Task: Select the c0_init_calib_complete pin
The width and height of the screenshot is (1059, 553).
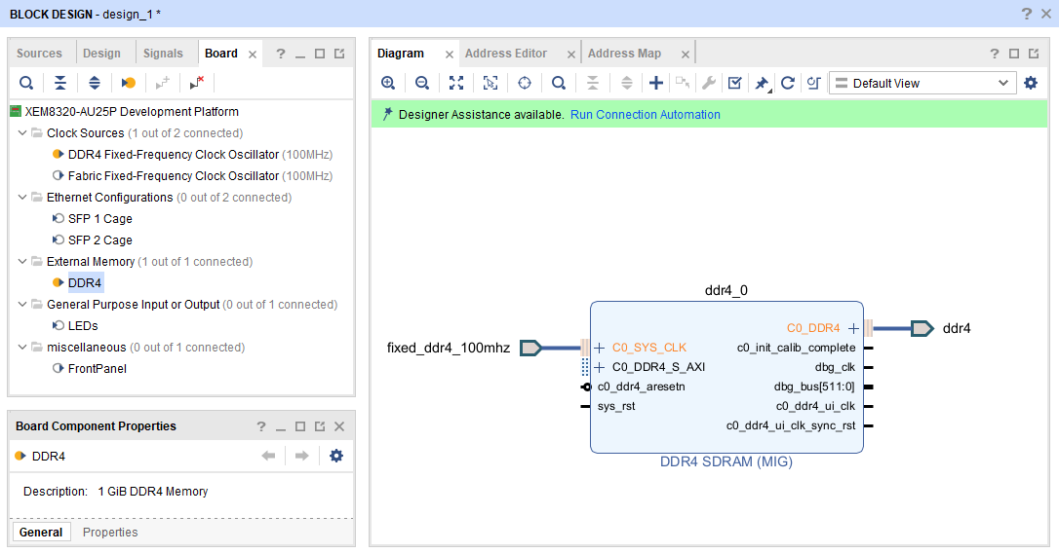Action: 797,348
